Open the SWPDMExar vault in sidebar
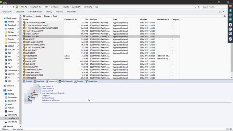The width and height of the screenshot is (233, 131). coord(12,71)
